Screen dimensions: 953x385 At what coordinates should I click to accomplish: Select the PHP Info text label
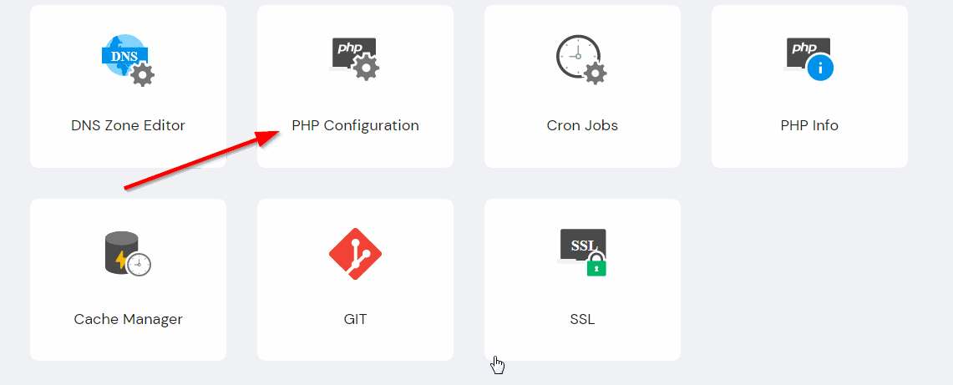click(809, 126)
